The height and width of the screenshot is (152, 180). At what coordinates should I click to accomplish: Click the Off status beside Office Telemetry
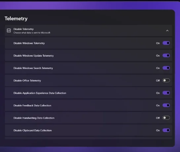tap(158, 80)
